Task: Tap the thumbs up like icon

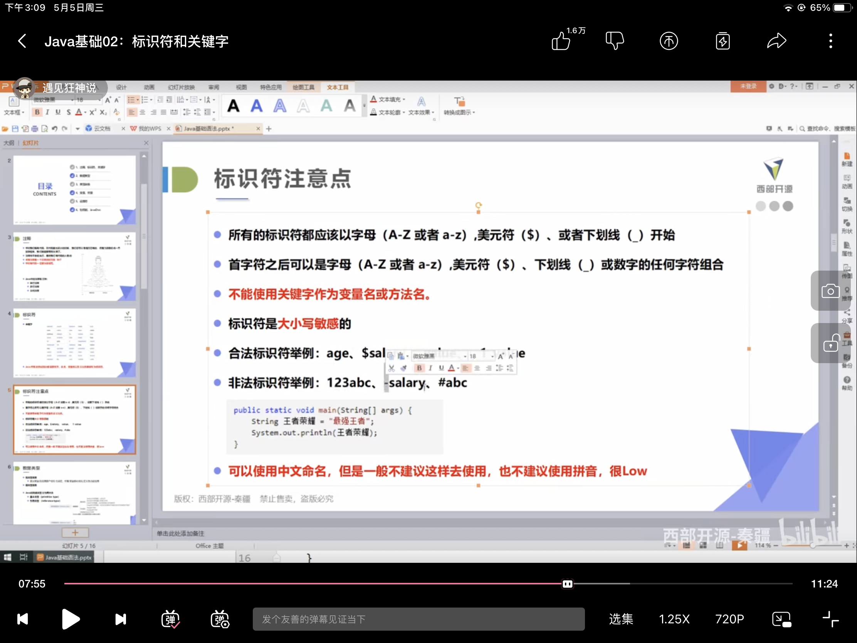Action: (561, 41)
